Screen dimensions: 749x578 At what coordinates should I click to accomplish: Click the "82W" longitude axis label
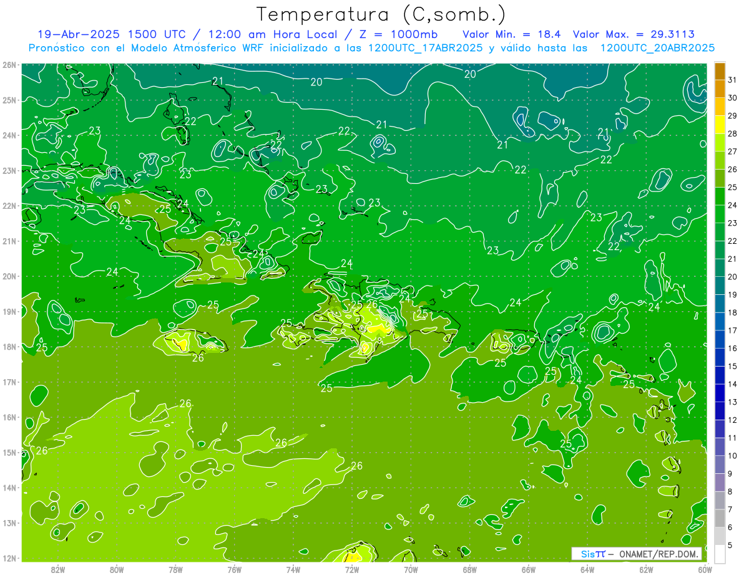pyautogui.click(x=57, y=570)
